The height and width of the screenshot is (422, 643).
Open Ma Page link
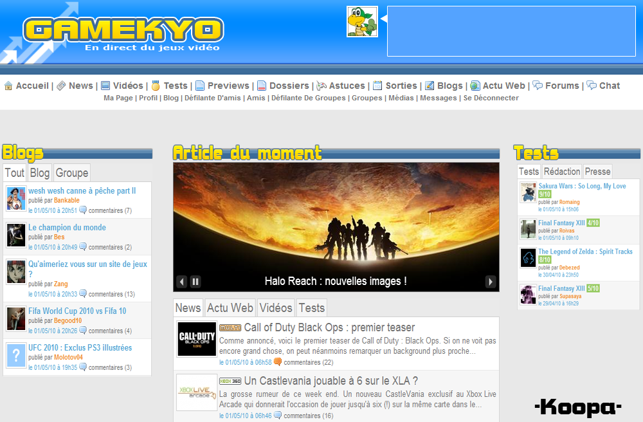tap(118, 98)
